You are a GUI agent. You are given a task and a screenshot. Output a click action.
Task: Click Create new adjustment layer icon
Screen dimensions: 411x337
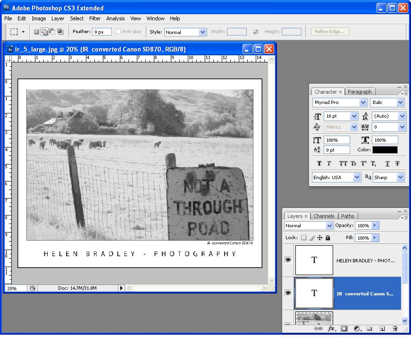click(x=357, y=328)
